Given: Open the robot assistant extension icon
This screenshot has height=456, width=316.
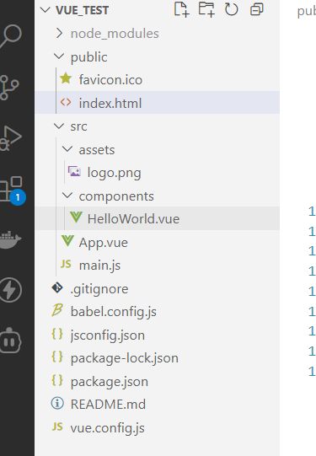Looking at the screenshot, I should [x=10, y=341].
